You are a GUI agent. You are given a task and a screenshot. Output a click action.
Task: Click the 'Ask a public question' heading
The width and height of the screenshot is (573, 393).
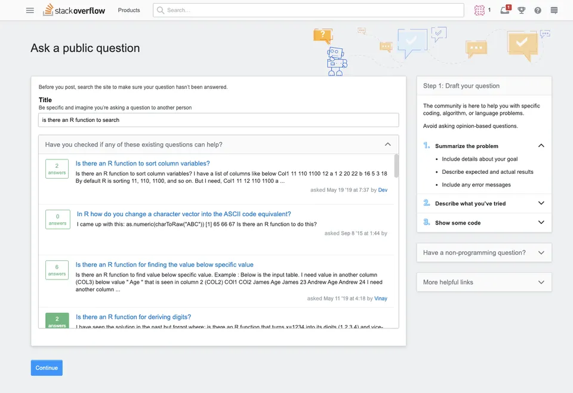[85, 48]
